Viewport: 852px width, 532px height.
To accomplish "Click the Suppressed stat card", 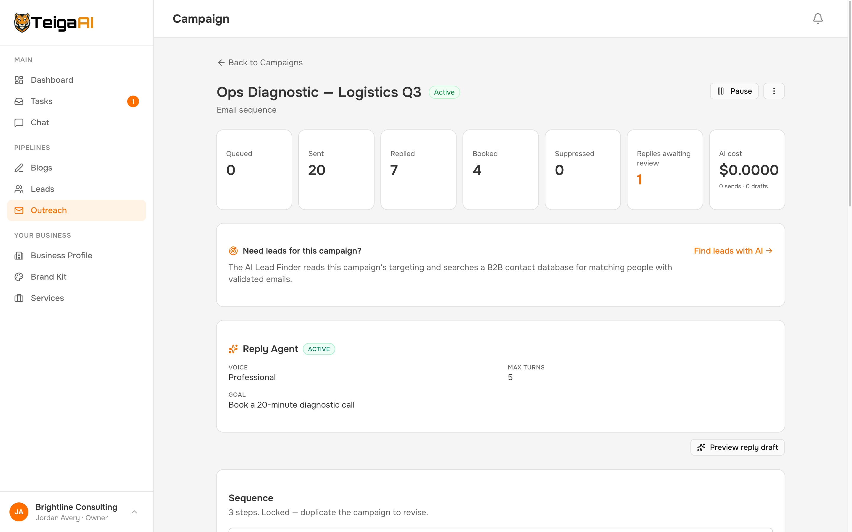I will tap(583, 170).
